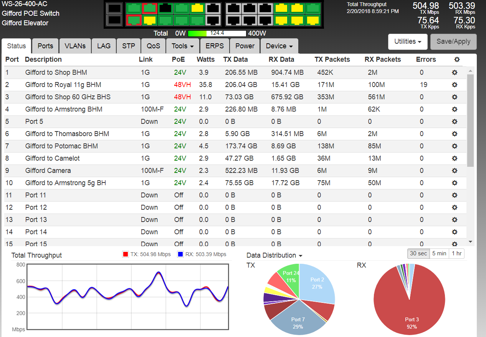Click gear icon for Gifford to Camelot row
486x337 pixels.
pos(455,158)
